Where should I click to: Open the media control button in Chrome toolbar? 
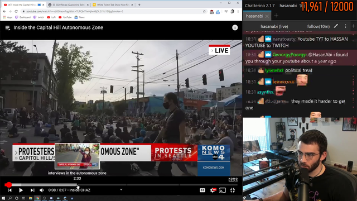[226, 11]
